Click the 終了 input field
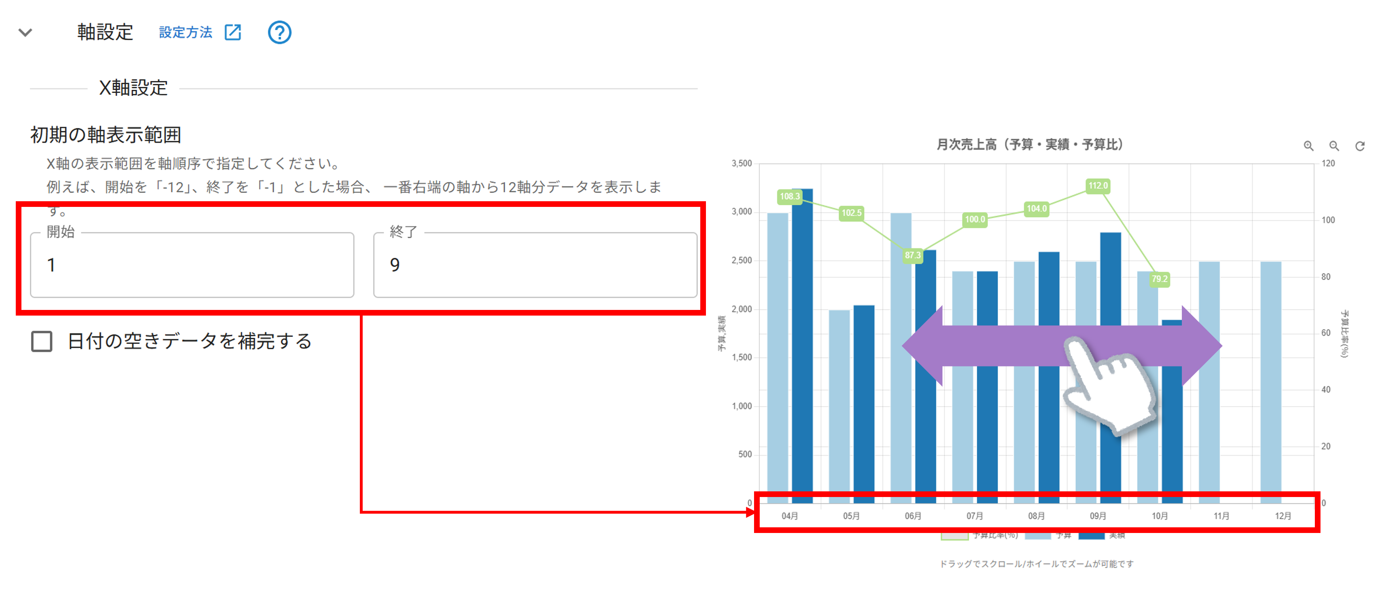Viewport: 1386px width, 615px height. coord(535,265)
